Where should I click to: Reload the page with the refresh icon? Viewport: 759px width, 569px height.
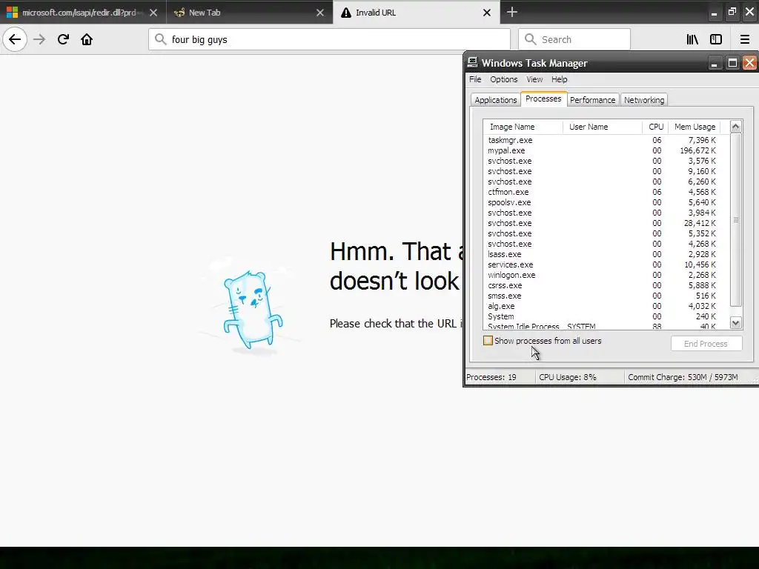coord(63,39)
